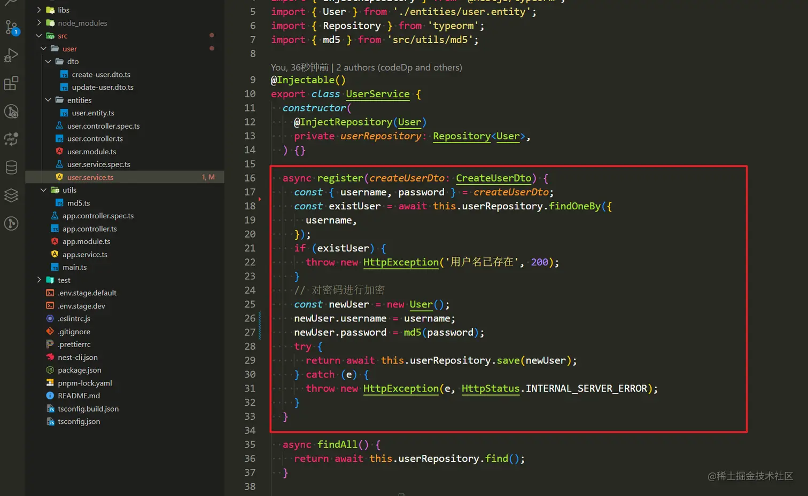Open the git graph with magnifier icon view
The width and height of the screenshot is (808, 496).
[x=12, y=111]
